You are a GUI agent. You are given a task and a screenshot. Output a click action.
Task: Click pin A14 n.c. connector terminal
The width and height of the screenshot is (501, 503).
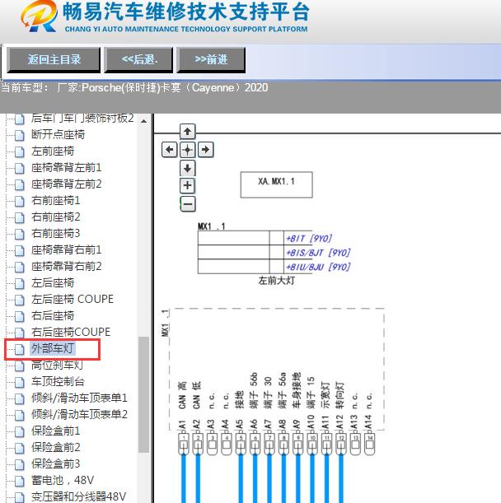click(x=370, y=444)
